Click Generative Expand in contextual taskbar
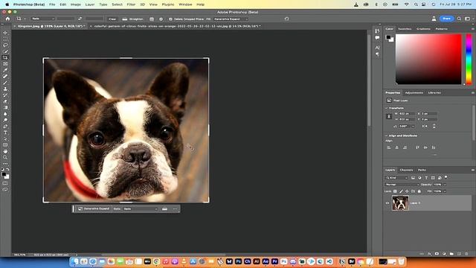Screen dimensions: 476x268 click(94, 208)
